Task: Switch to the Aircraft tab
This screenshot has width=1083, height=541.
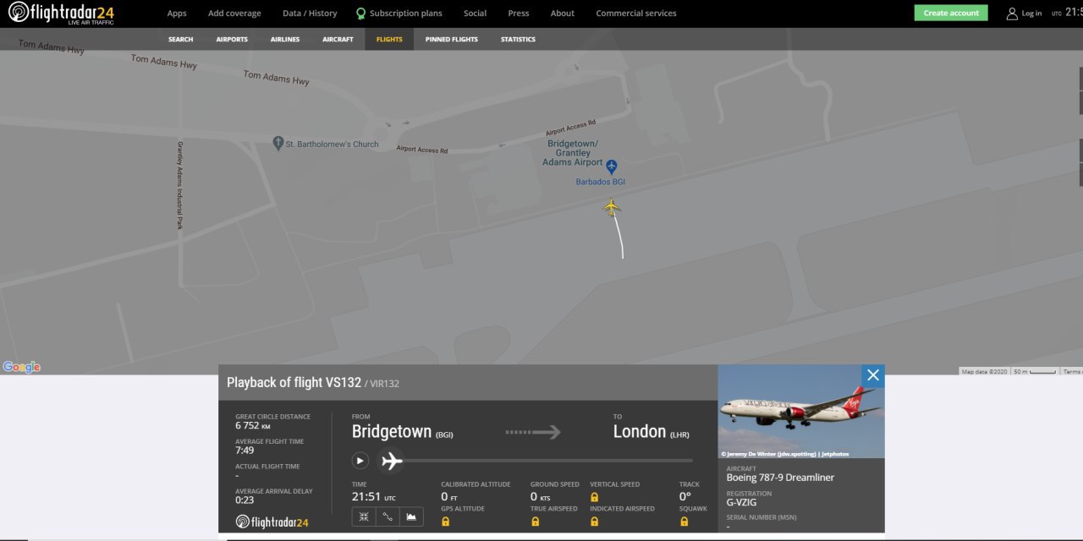Action: coord(338,39)
